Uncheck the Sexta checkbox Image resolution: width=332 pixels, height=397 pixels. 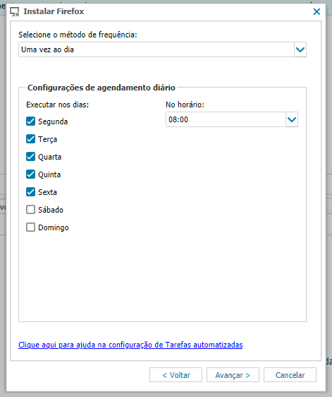(30, 192)
